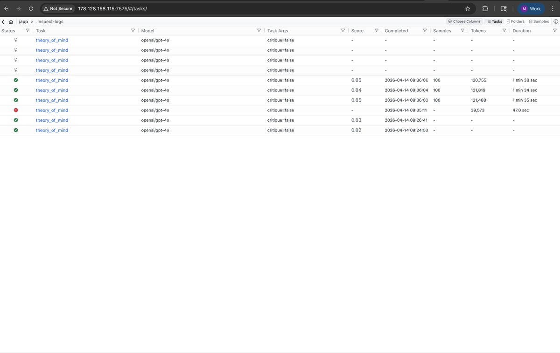Click the 121,819 tokens cell
The width and height of the screenshot is (560, 353).
[478, 90]
